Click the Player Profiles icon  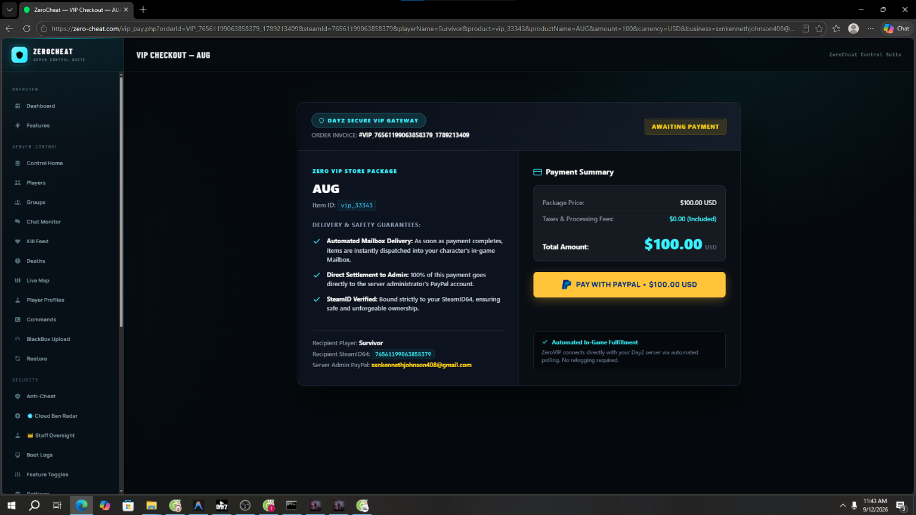(x=17, y=300)
